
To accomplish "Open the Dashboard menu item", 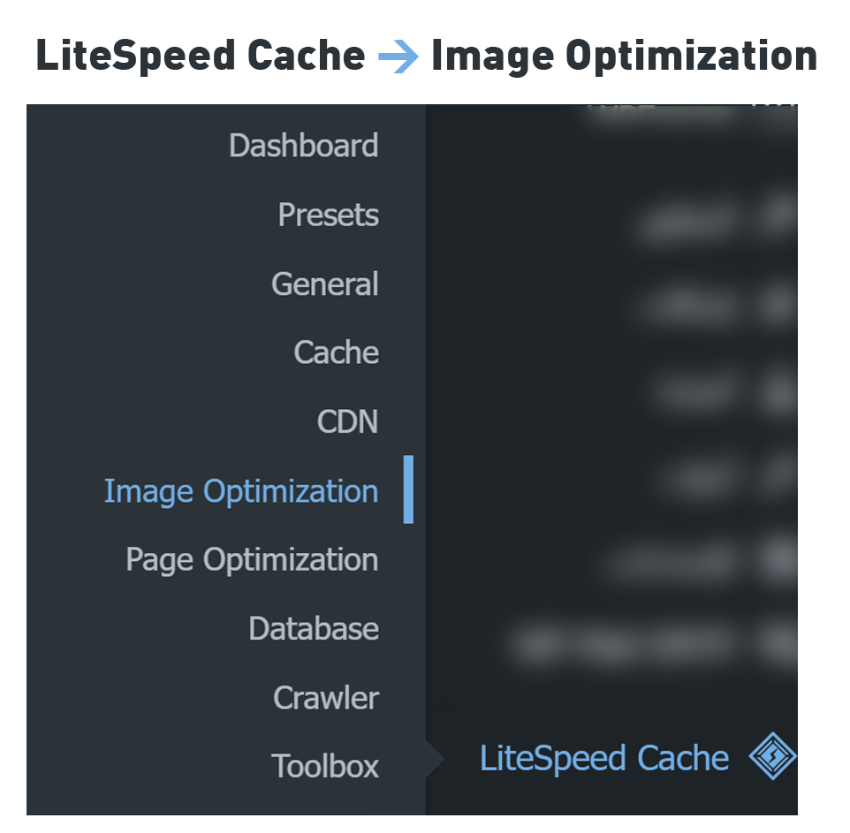I will pos(304,146).
